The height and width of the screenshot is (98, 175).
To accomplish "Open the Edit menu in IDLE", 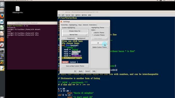I will 63,15.
